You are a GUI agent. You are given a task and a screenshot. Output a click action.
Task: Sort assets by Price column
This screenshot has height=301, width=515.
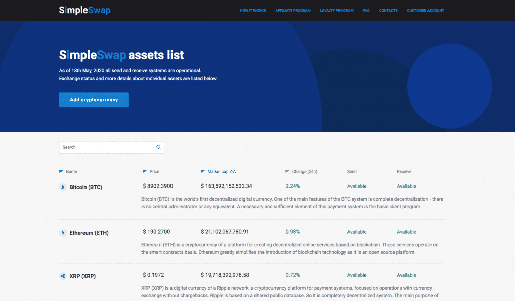154,172
